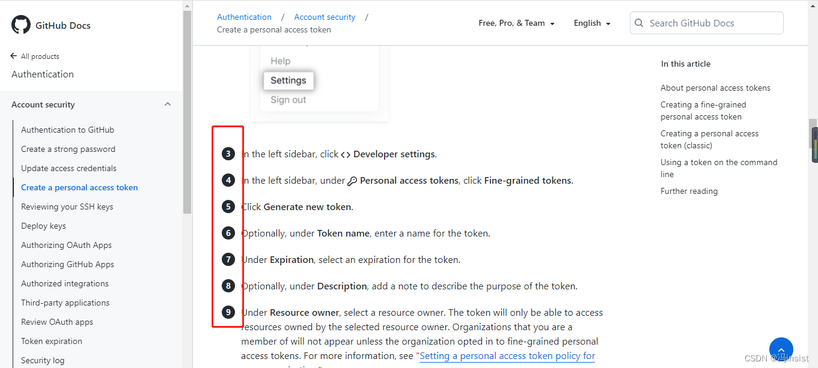Click Account security breadcrumb link

[325, 16]
